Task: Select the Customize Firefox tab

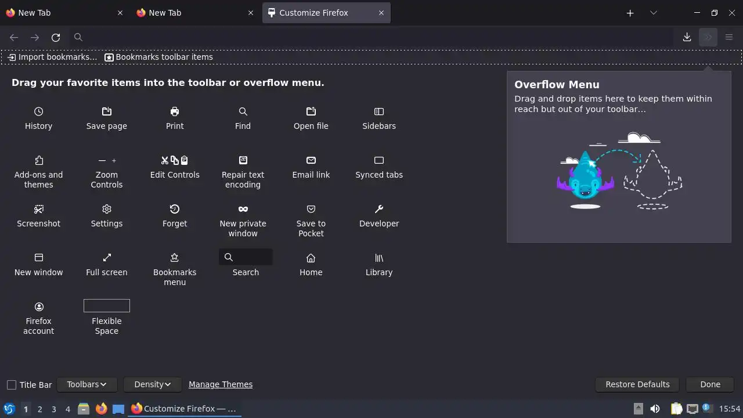Action: [x=326, y=13]
